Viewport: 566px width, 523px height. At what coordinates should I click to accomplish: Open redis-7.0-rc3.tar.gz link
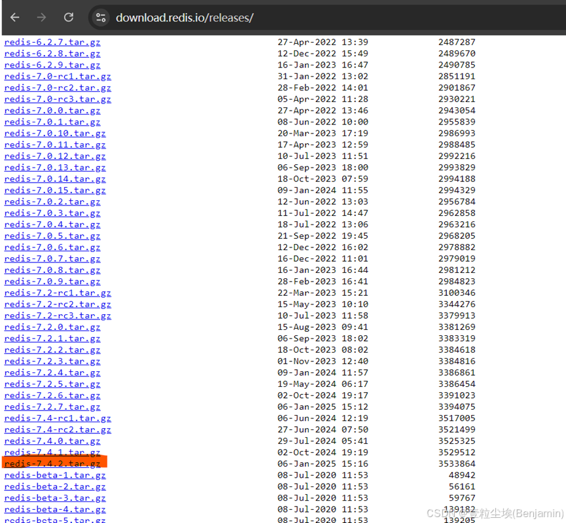pyautogui.click(x=58, y=99)
